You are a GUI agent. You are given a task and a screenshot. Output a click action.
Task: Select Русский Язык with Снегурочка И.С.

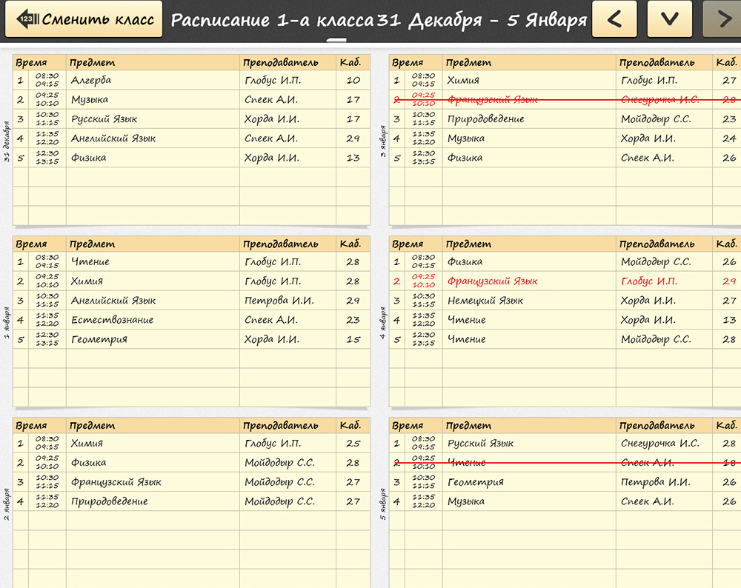coord(565,443)
